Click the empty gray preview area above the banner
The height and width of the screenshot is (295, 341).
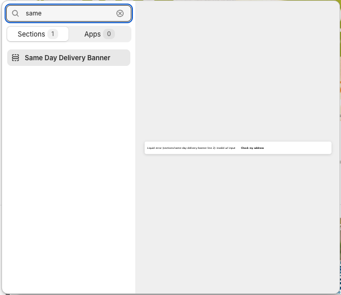pyautogui.click(x=237, y=72)
